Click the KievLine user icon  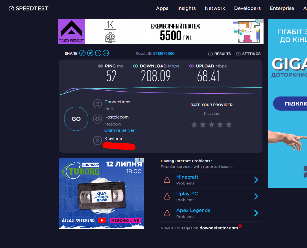(97, 140)
